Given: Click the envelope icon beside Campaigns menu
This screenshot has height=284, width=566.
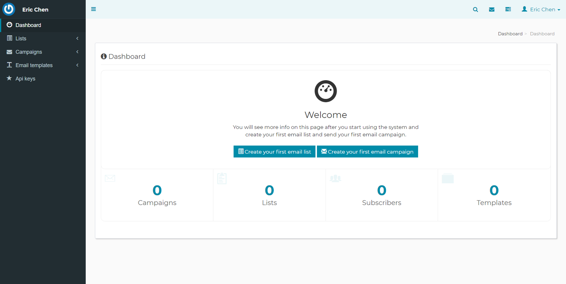Looking at the screenshot, I should [10, 52].
